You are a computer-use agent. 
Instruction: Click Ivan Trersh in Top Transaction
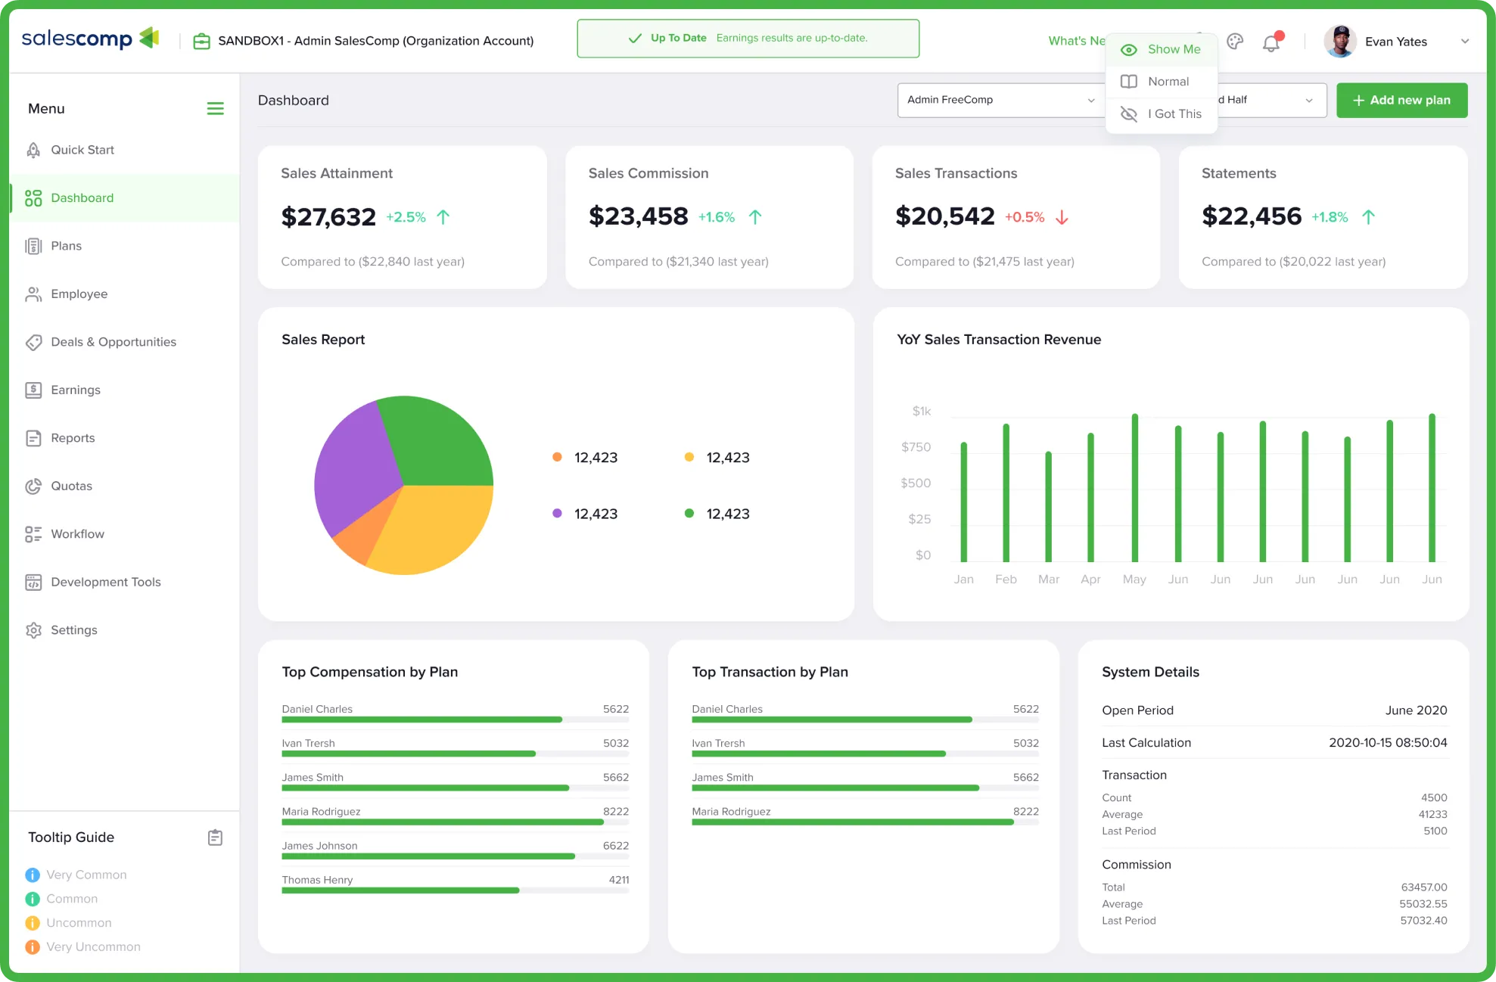718,744
